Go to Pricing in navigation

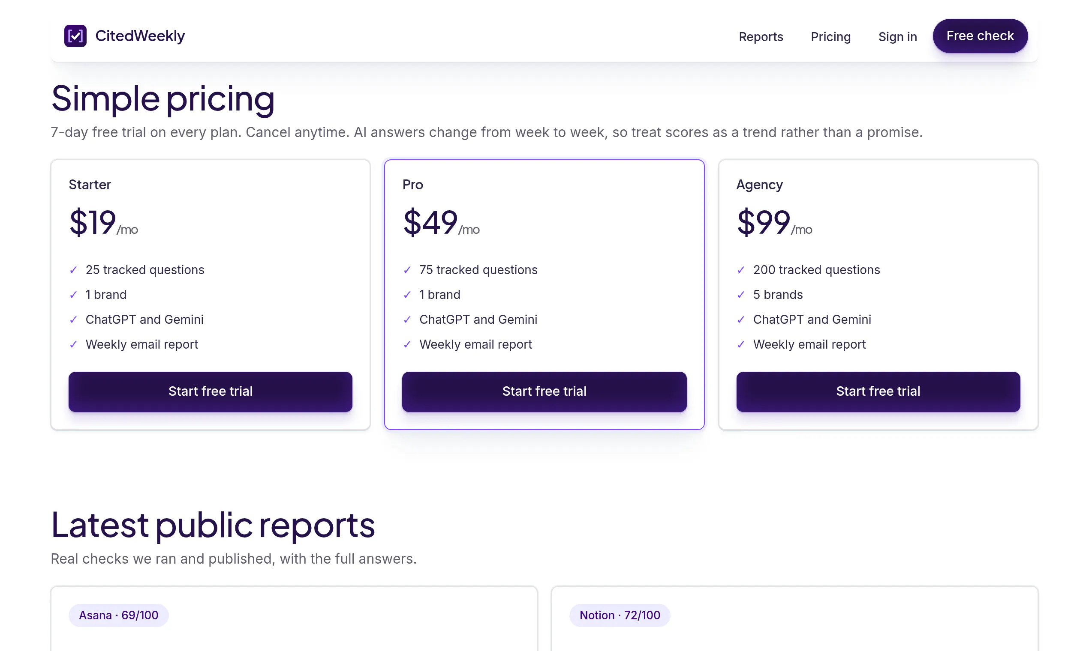tap(830, 36)
